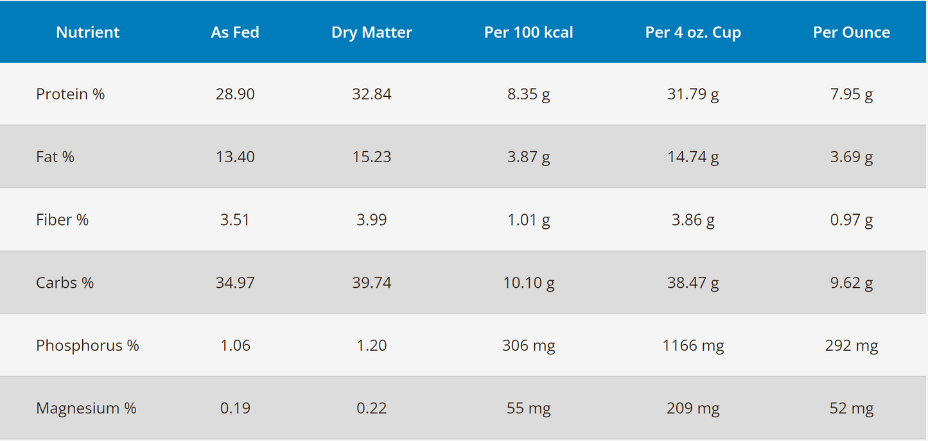Select the Carbs % row label
The width and height of the screenshot is (928, 441).
click(x=65, y=283)
